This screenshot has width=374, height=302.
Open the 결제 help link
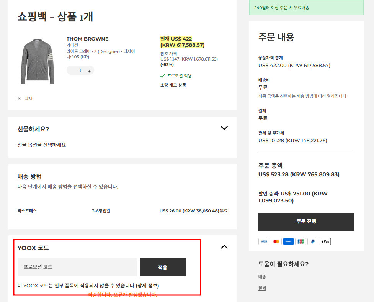pos(262,288)
